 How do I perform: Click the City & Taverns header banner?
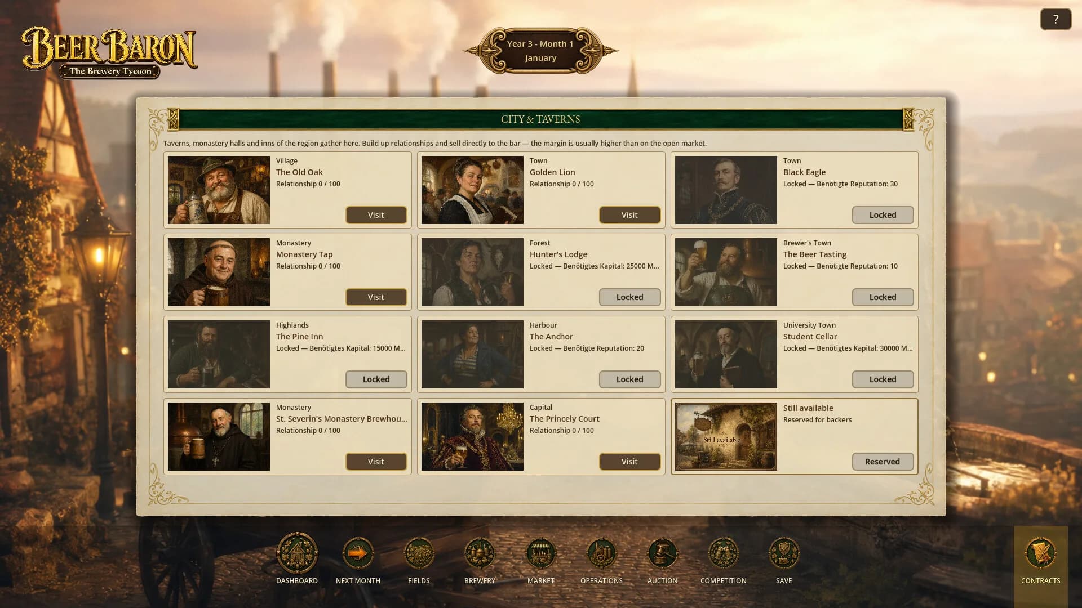click(x=540, y=119)
